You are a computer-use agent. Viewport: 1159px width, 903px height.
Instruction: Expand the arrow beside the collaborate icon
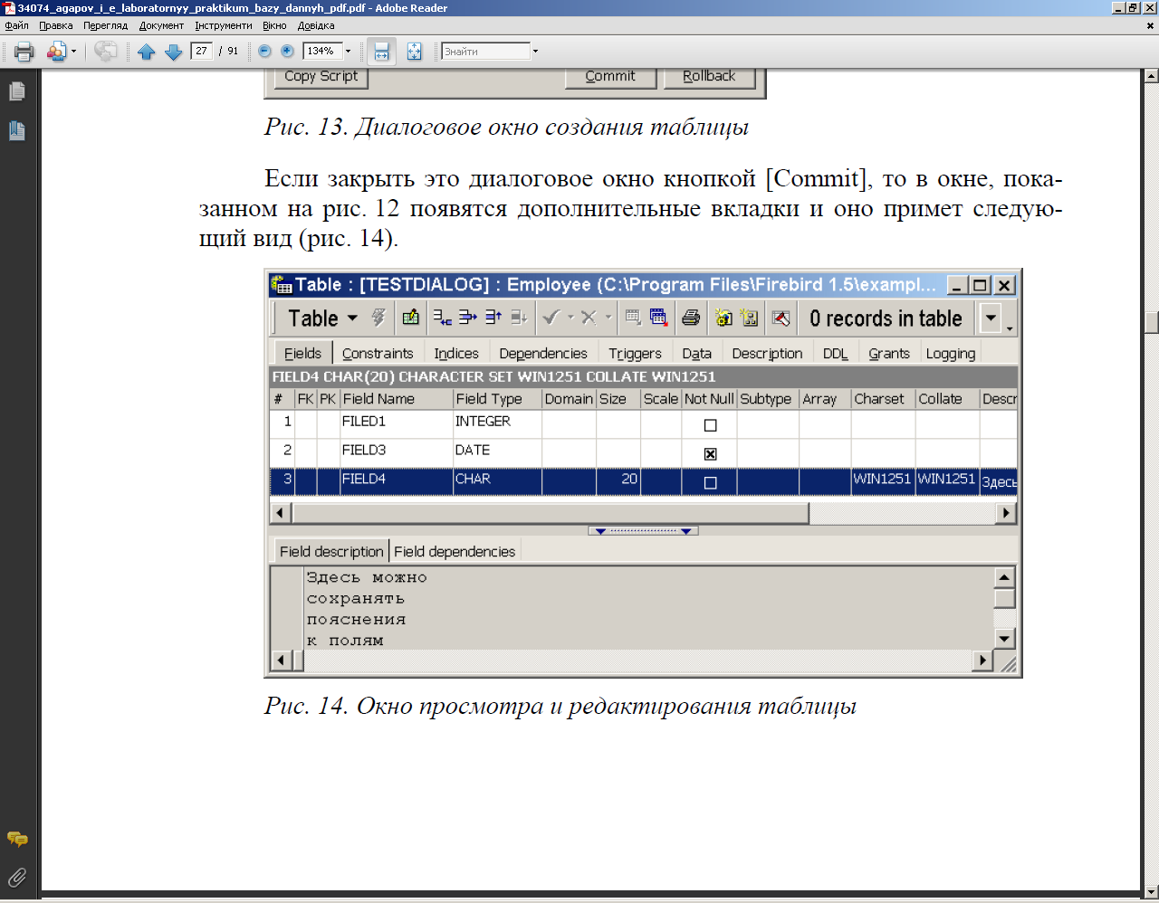74,52
